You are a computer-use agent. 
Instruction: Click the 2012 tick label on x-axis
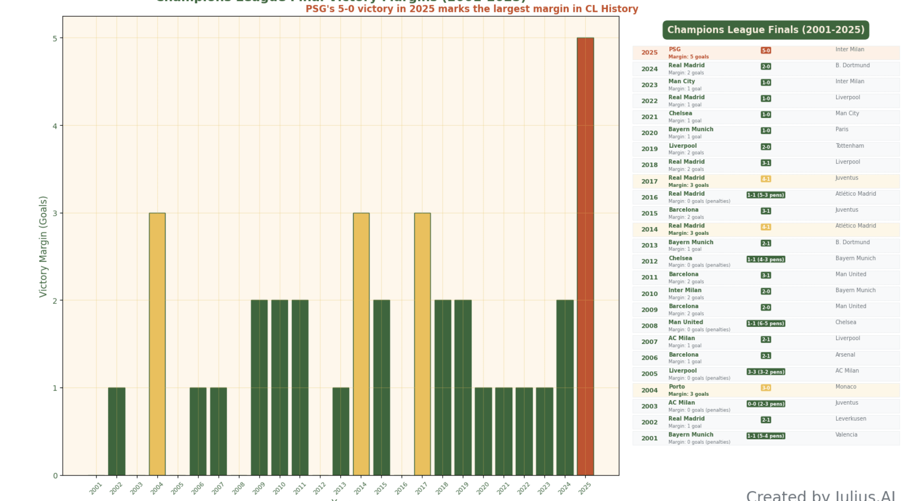[319, 488]
